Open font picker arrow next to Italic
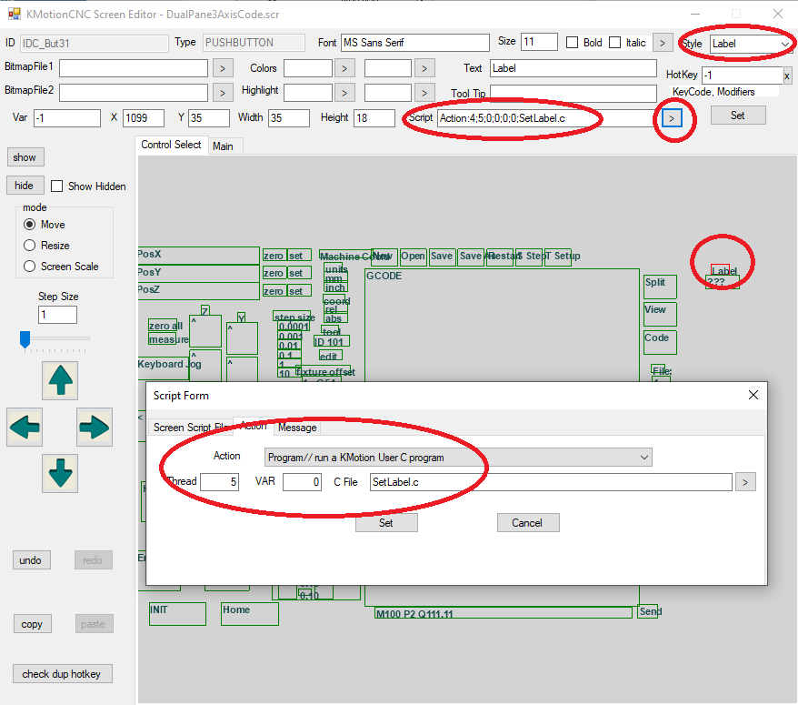This screenshot has width=798, height=705. [663, 43]
